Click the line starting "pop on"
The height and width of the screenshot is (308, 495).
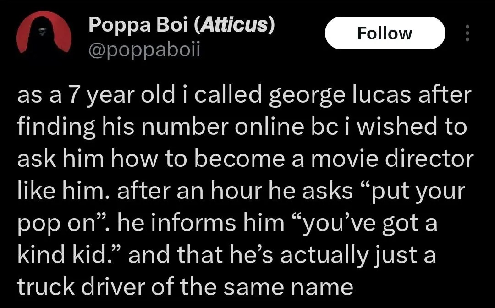pos(227,223)
